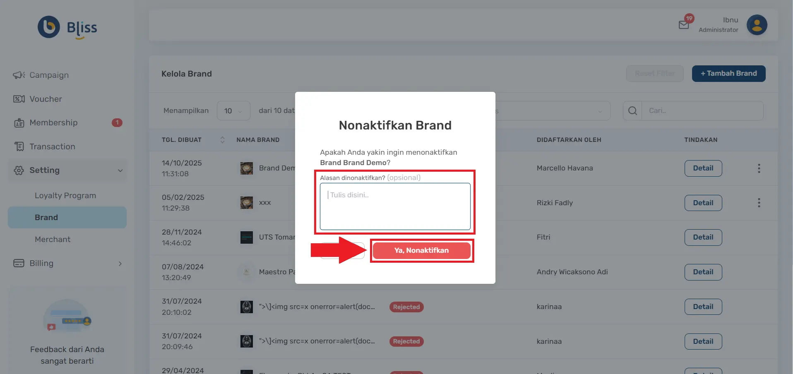Screen dimensions: 793x374
Task: Click the search magnifier icon
Action: point(632,110)
